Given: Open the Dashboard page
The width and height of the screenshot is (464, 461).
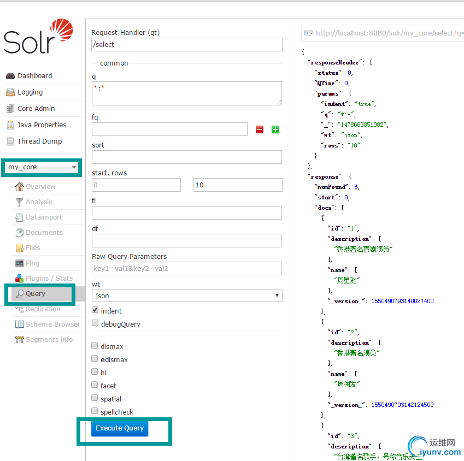Looking at the screenshot, I should [34, 76].
